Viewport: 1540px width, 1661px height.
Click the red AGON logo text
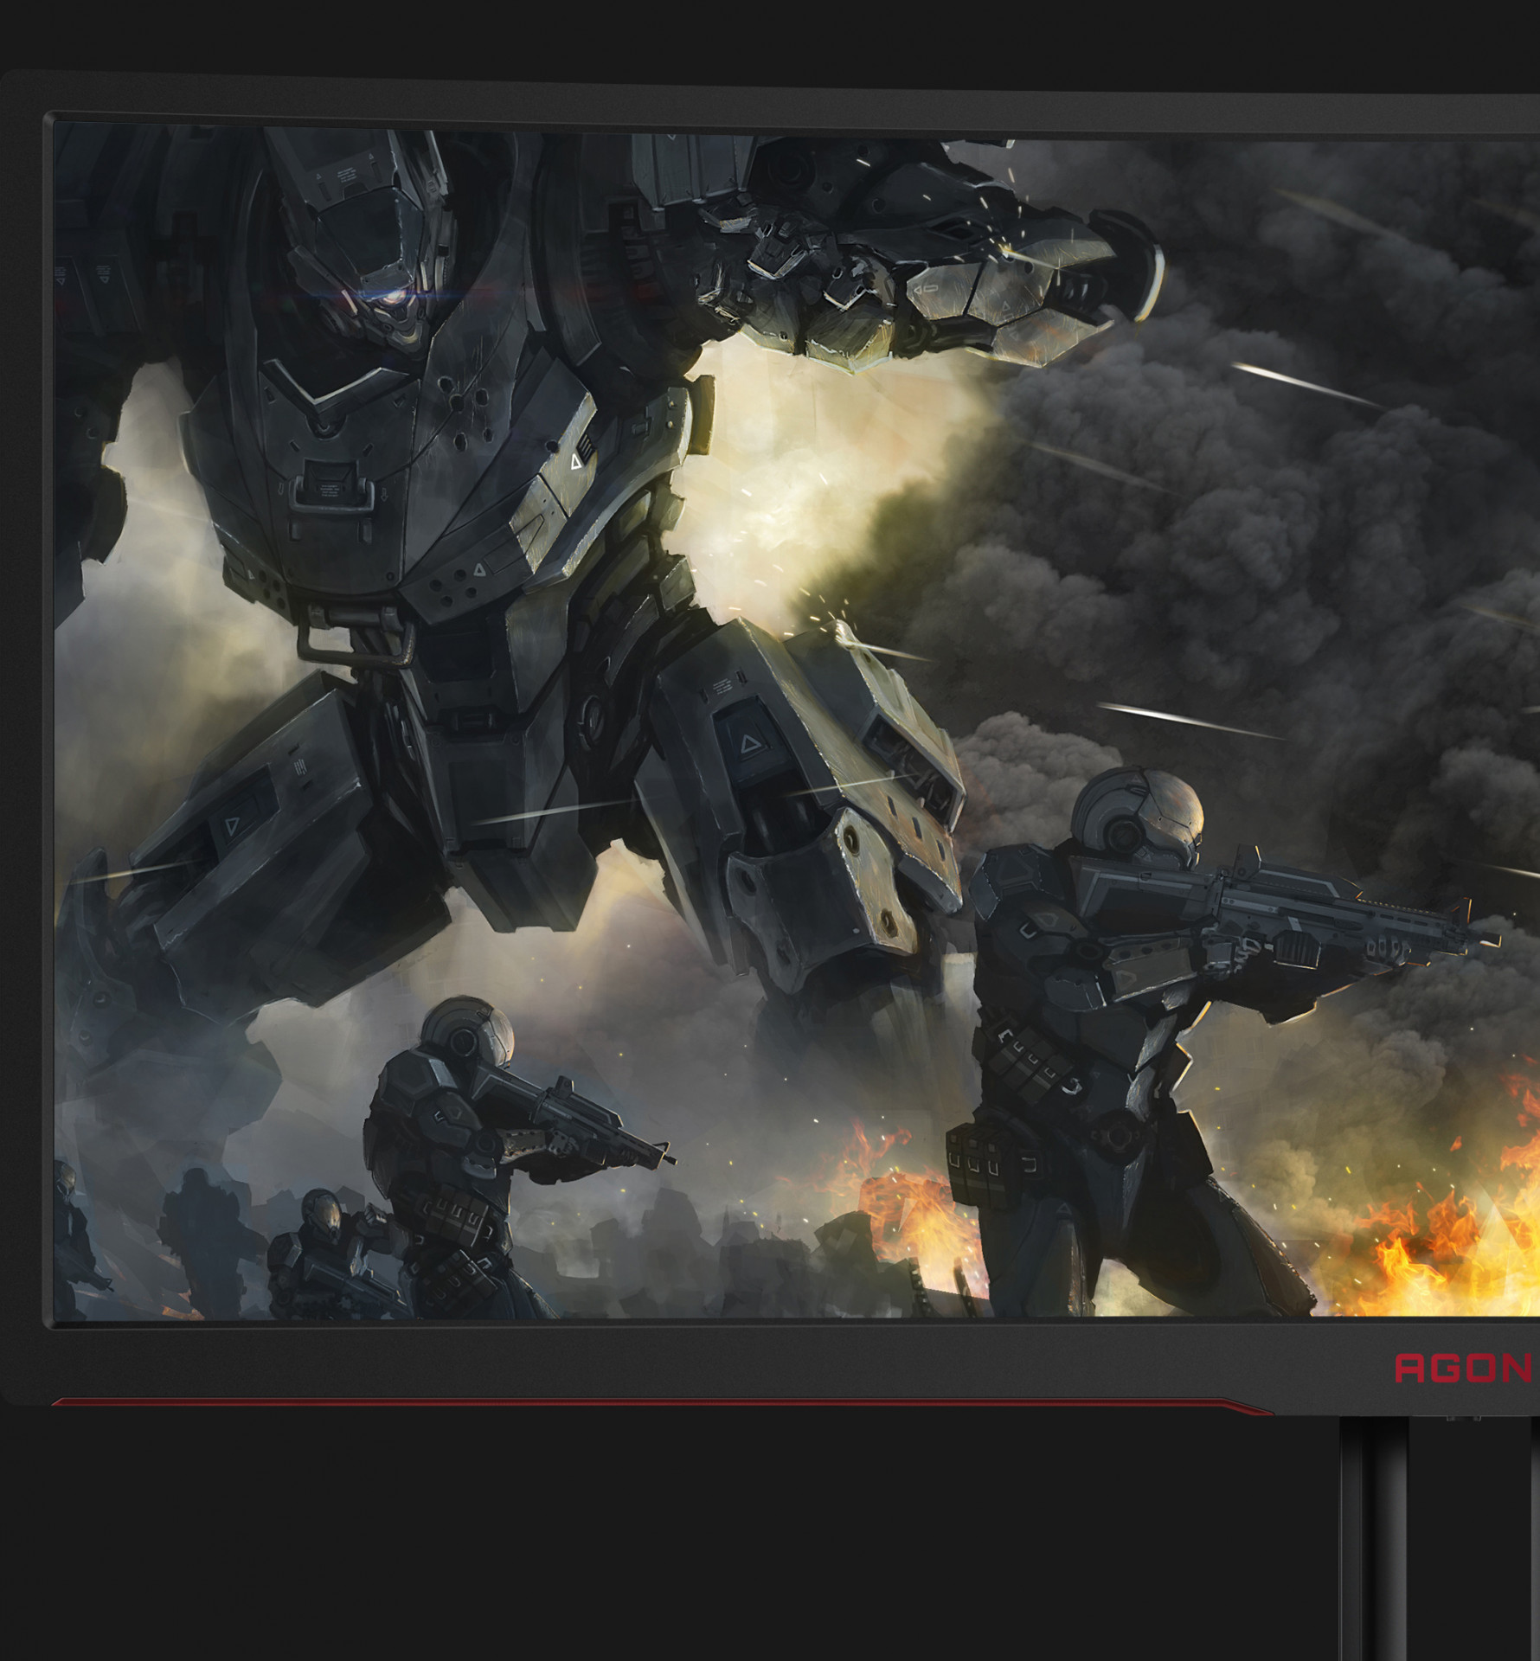[1464, 1368]
